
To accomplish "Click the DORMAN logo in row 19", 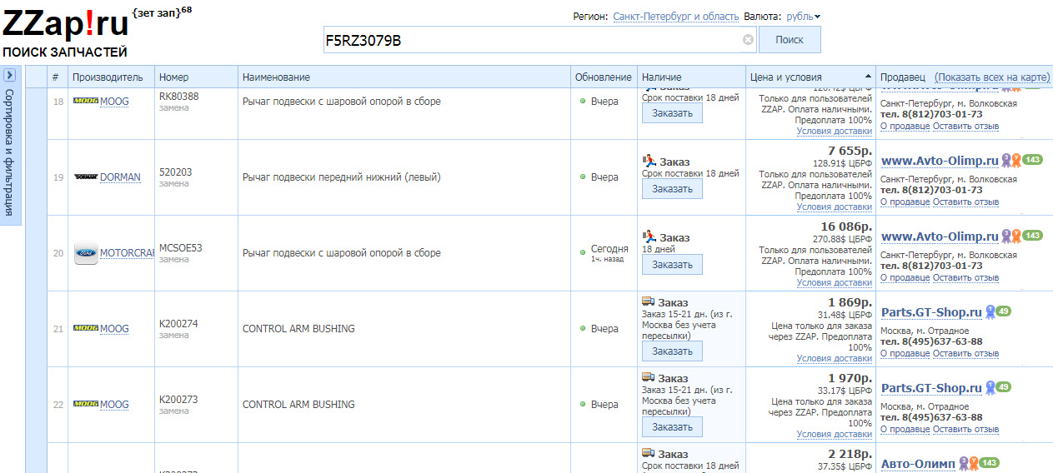I will pos(86,177).
